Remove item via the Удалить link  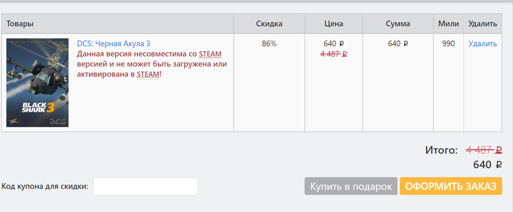(483, 44)
